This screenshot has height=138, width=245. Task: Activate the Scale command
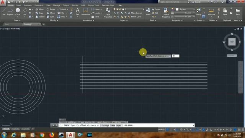click(x=51, y=16)
